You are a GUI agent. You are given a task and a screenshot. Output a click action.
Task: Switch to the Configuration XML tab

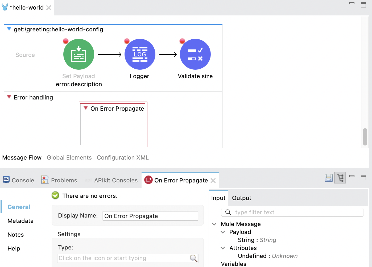tap(123, 157)
